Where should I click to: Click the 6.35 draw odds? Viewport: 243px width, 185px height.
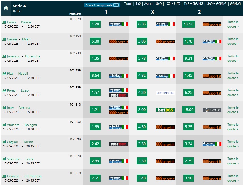tap(142, 24)
